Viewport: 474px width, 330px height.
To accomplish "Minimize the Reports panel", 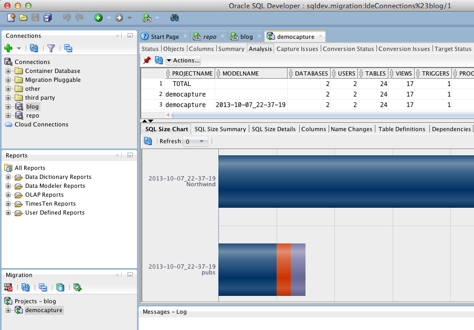I will click(x=130, y=155).
